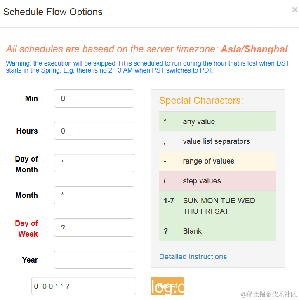
Task: Select the asterisk 'any value' row
Action: pyautogui.click(x=217, y=122)
